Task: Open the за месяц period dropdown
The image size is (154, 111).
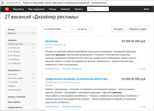Action: 85,29
